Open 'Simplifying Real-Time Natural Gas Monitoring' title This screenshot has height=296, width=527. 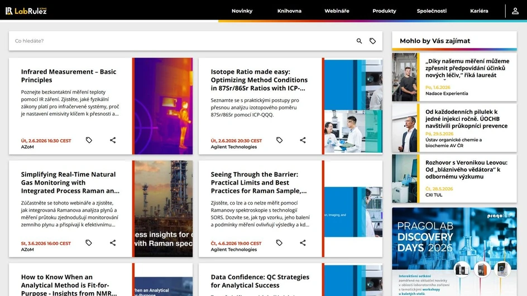70,183
